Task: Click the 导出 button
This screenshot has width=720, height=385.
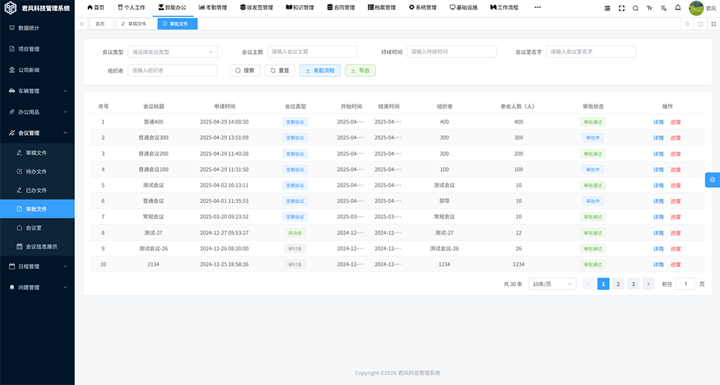Action: tap(360, 71)
